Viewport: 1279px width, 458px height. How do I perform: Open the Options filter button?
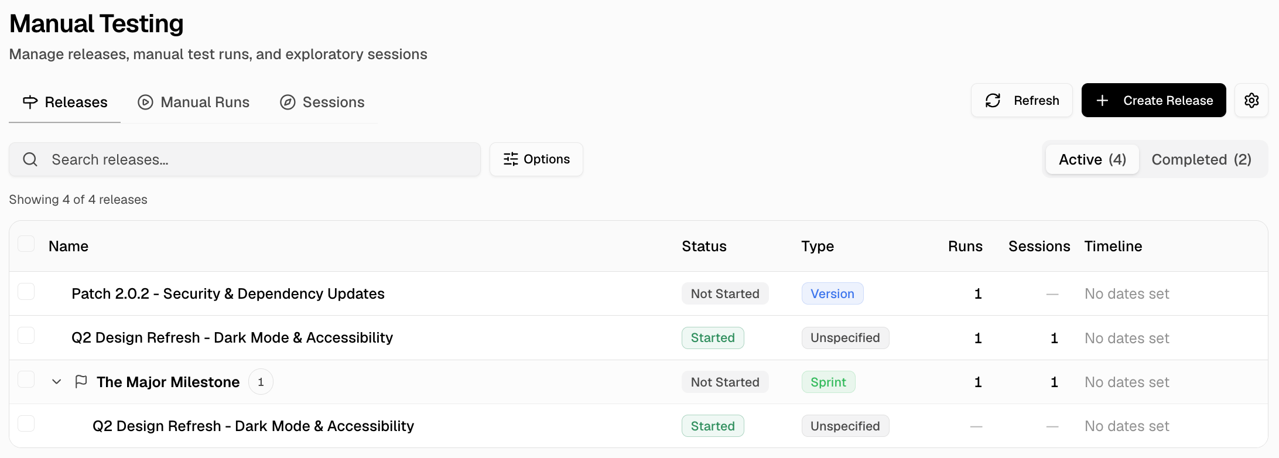pos(536,159)
